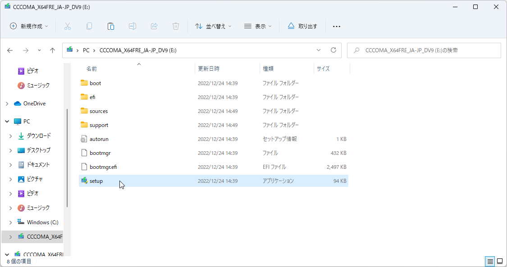Screen dimensions: 507x267
Task: Click the Paste clipboard icon
Action: pyautogui.click(x=111, y=26)
